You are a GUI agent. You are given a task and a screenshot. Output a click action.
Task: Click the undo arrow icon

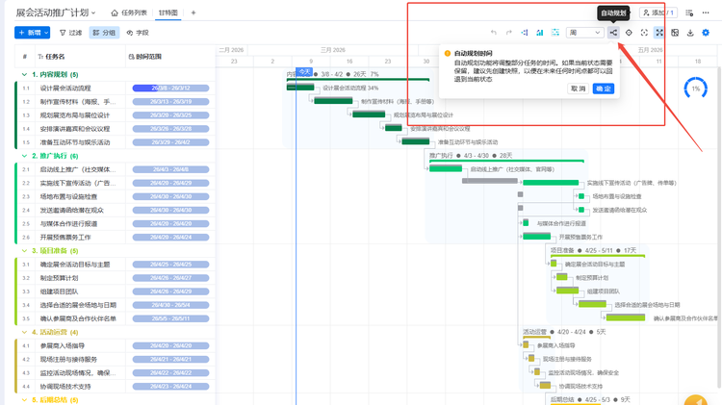click(x=494, y=33)
